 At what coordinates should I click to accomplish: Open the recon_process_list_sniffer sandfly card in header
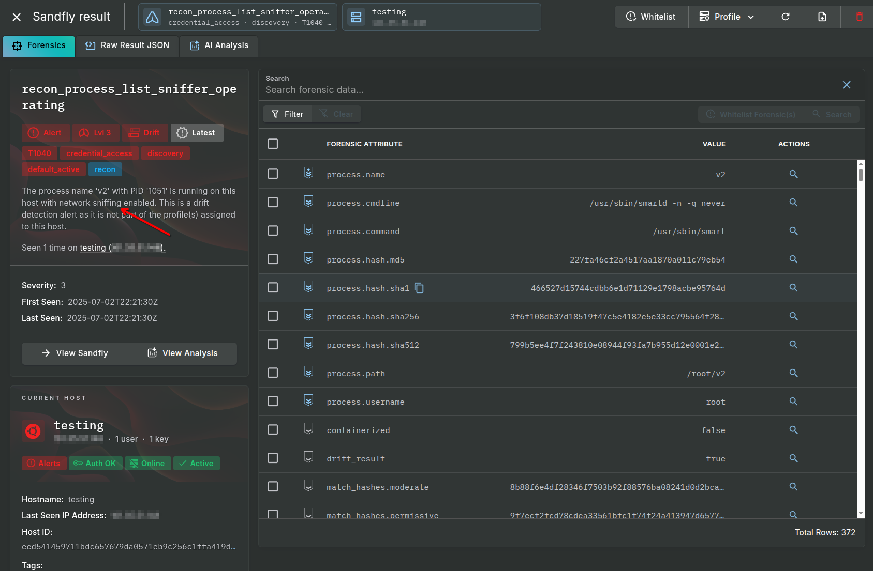[238, 17]
